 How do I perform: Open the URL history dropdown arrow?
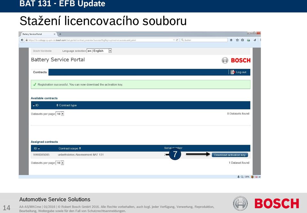click(174, 40)
